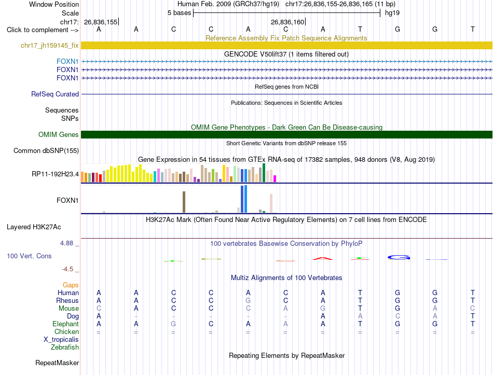Click the Elephant species row label
Screen dimensions: 493x375
coord(65,324)
